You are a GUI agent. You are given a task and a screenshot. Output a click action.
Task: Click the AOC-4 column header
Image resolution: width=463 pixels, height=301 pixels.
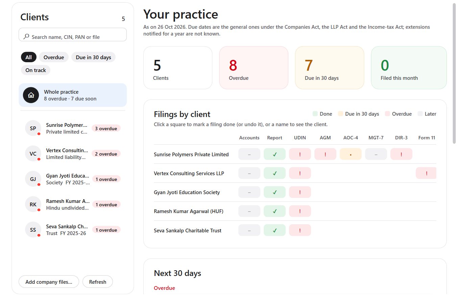pos(351,138)
